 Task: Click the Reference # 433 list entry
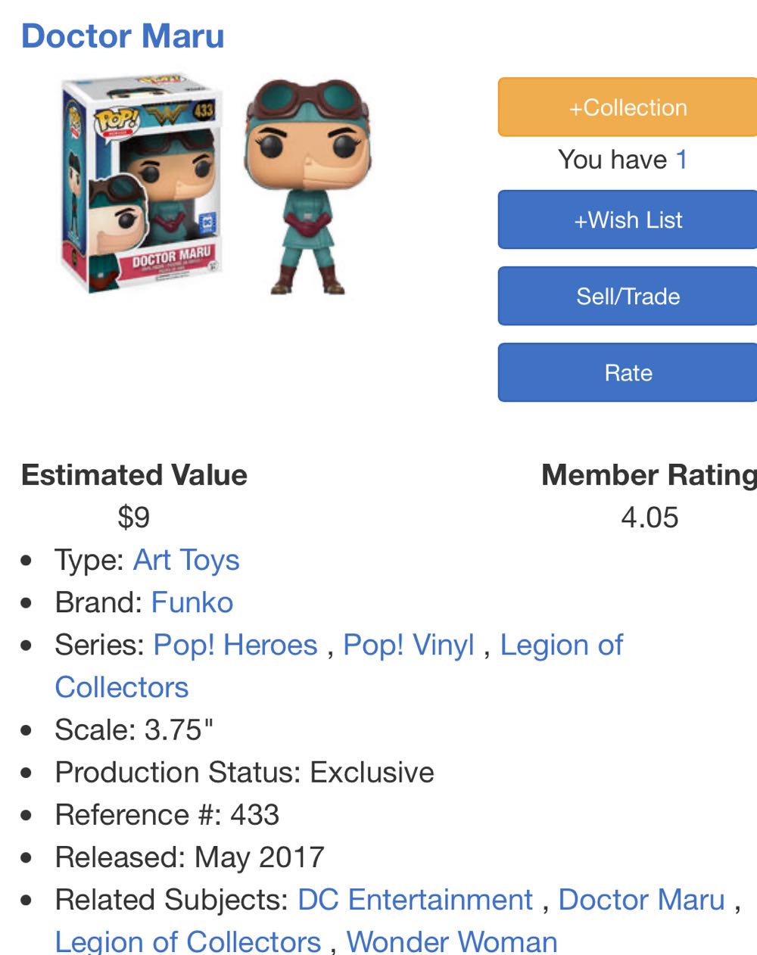[168, 814]
